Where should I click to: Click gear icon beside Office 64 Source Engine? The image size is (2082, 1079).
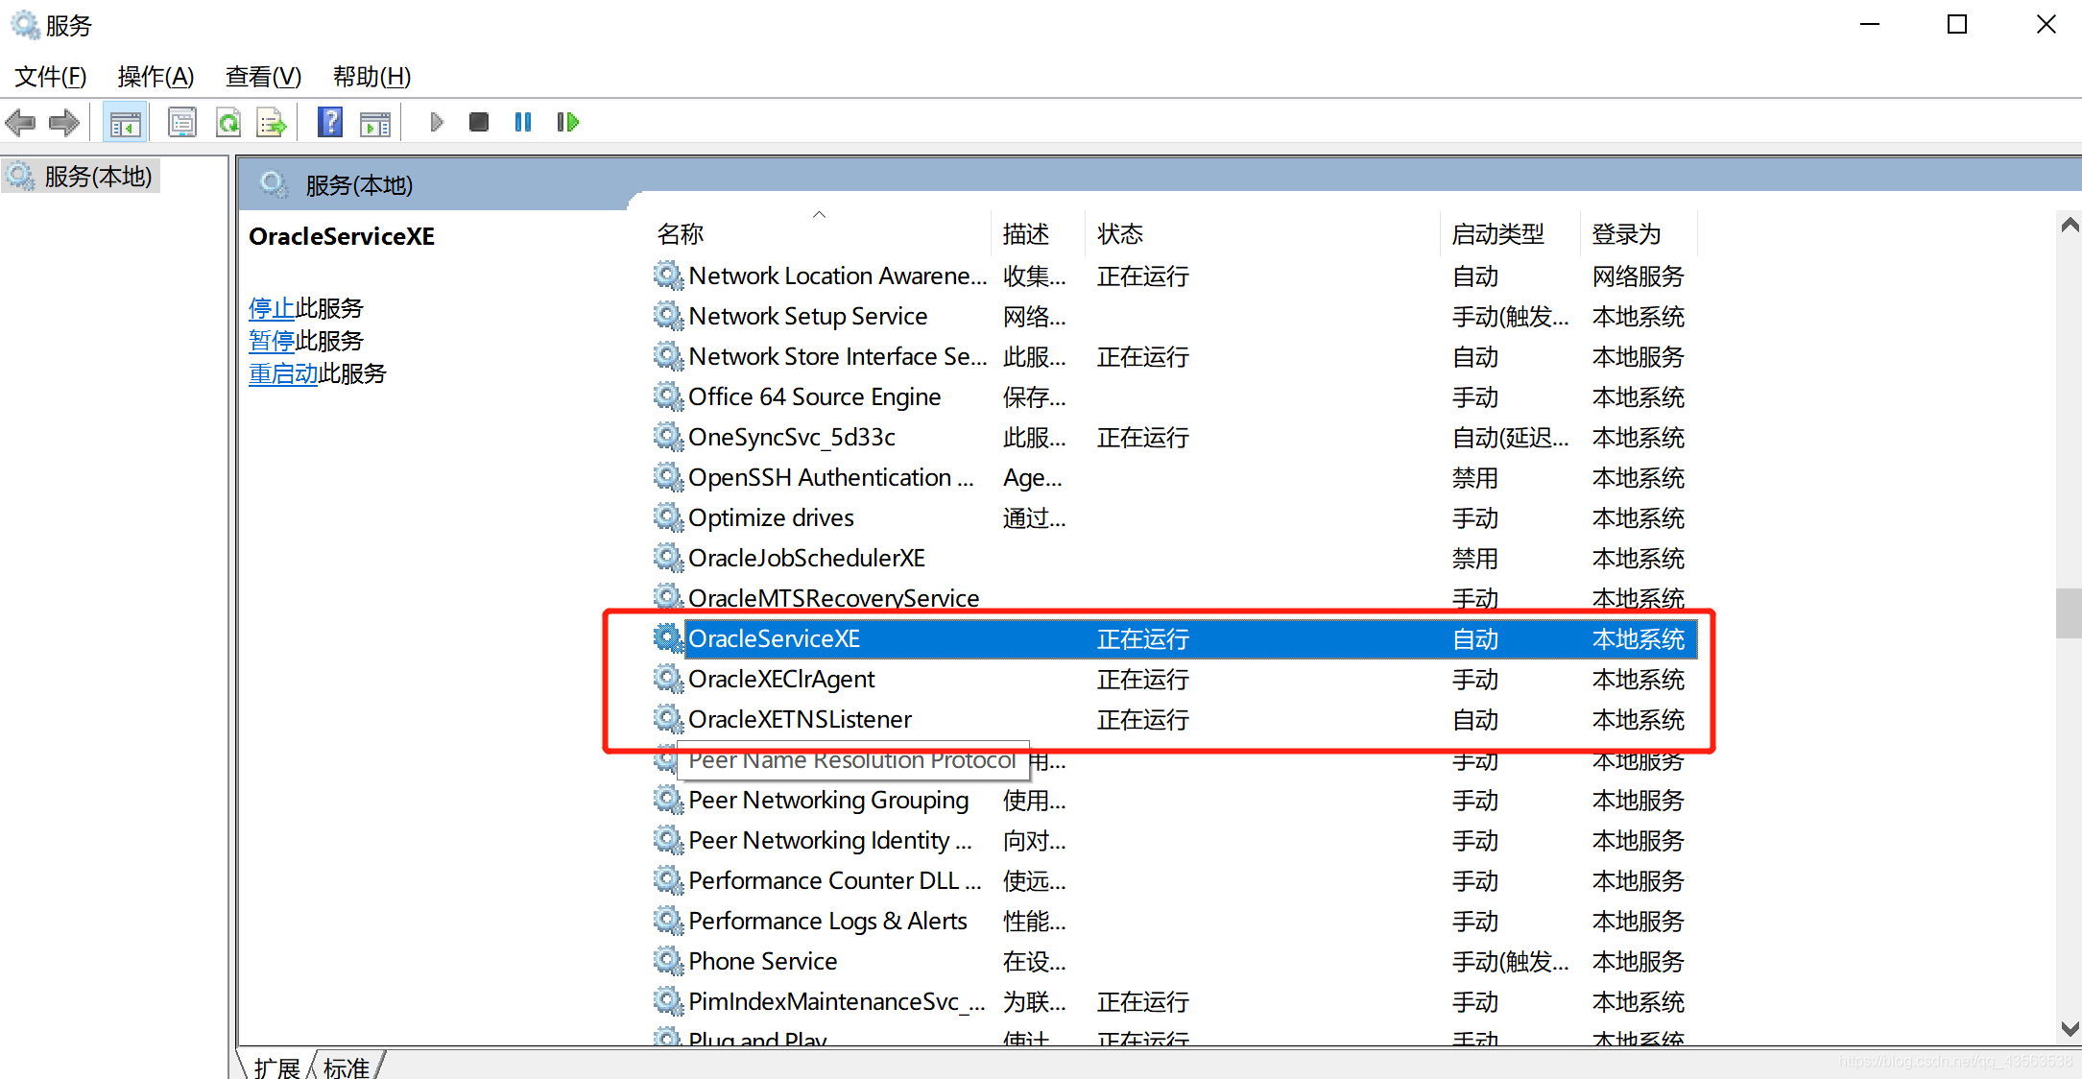click(x=668, y=396)
